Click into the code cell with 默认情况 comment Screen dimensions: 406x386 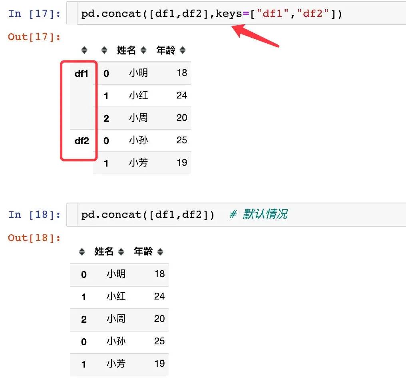coord(240,215)
